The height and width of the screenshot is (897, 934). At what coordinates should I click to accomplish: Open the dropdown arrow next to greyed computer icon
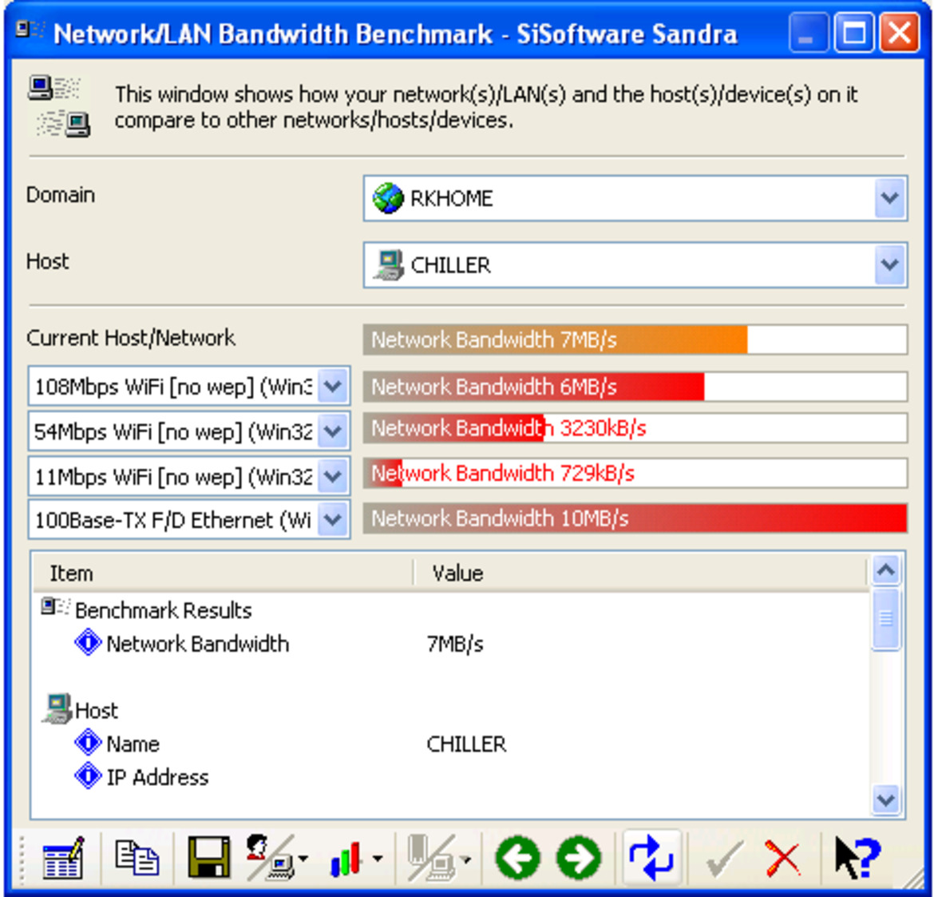[x=466, y=859]
